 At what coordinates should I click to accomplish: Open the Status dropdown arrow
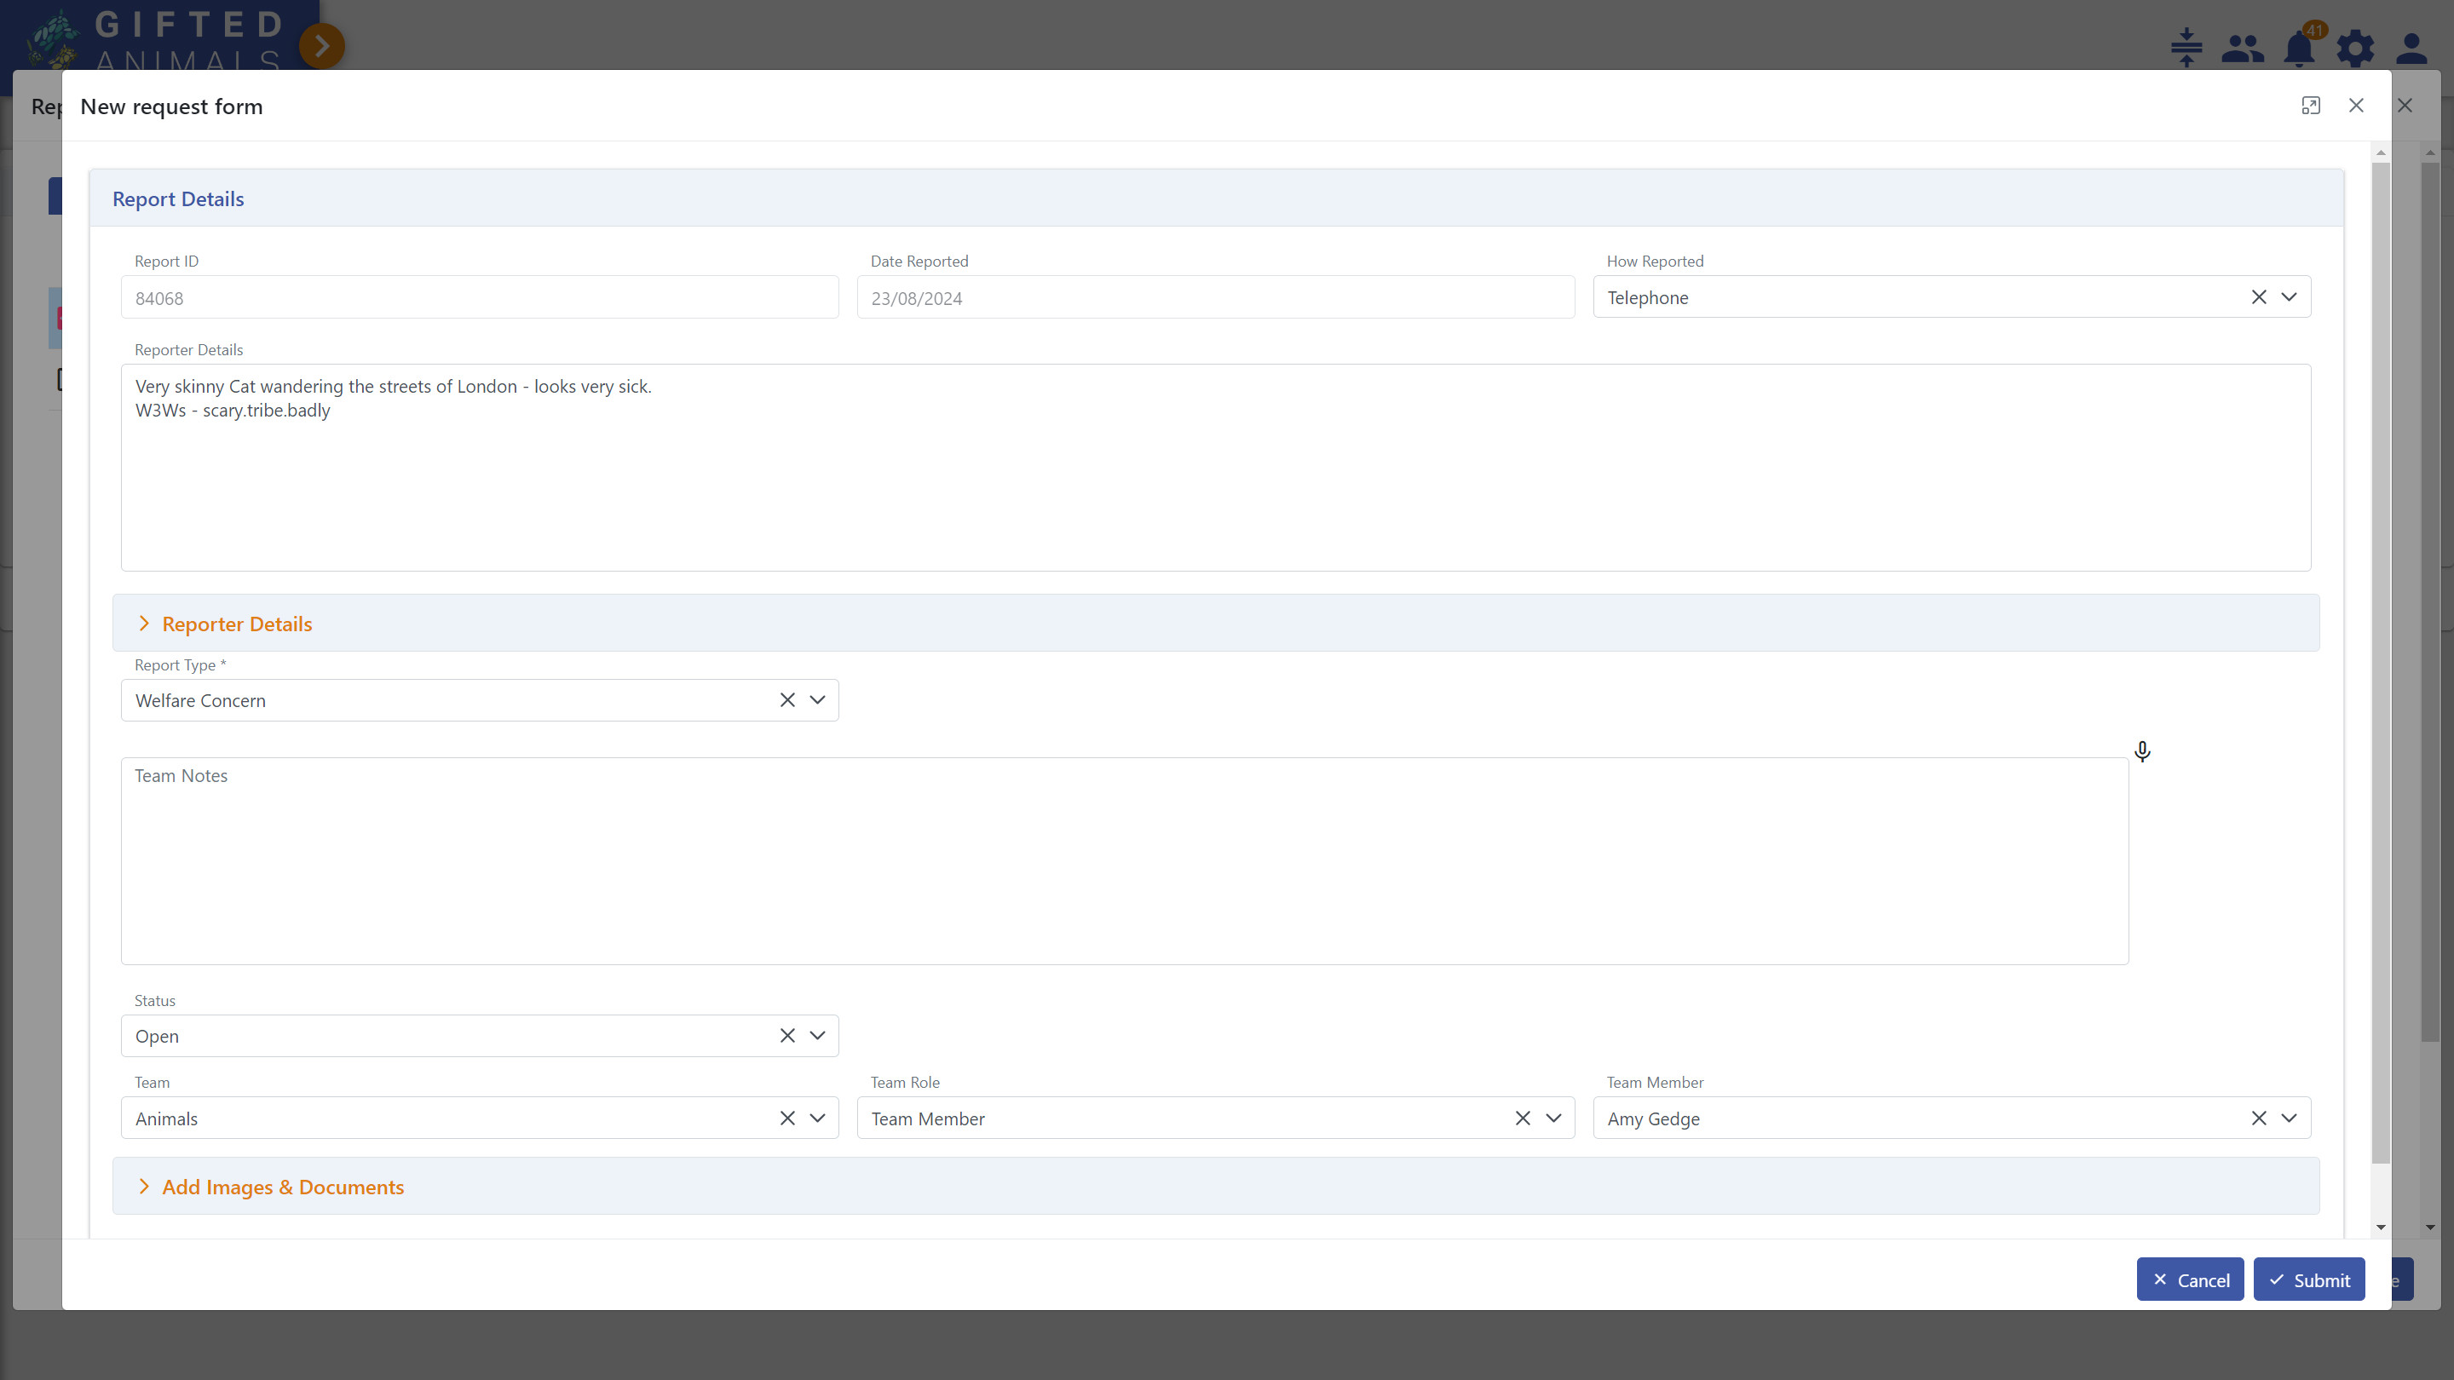[817, 1035]
